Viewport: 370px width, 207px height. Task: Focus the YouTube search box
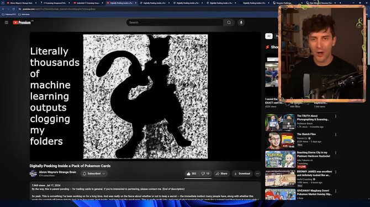pyautogui.click(x=175, y=23)
